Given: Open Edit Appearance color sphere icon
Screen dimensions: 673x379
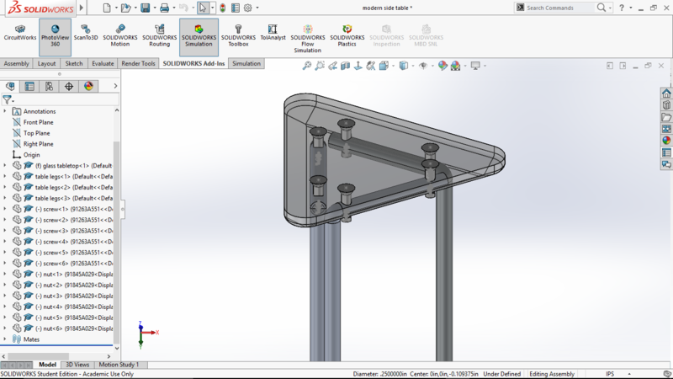Looking at the screenshot, I should point(442,66).
